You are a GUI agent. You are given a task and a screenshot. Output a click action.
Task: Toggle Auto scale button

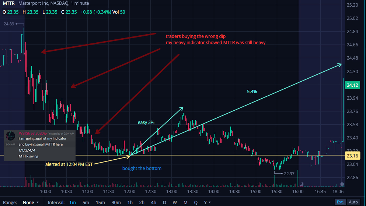tap(353, 202)
